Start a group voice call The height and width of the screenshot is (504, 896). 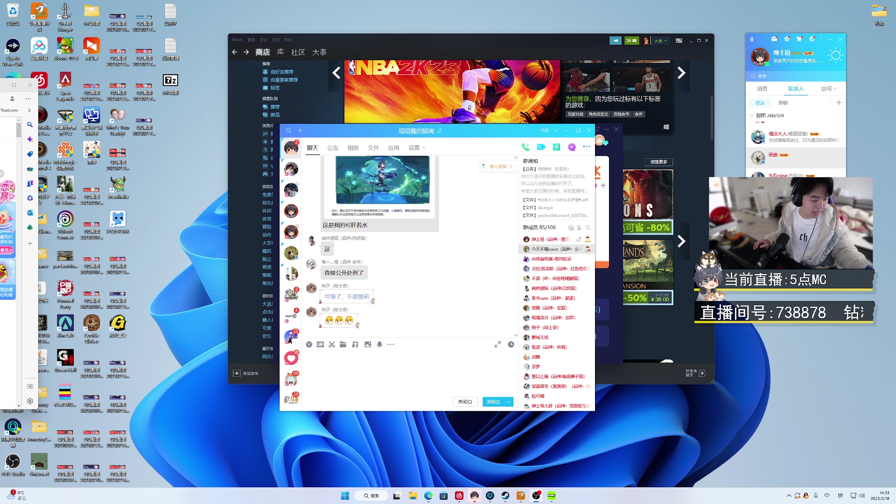[525, 147]
